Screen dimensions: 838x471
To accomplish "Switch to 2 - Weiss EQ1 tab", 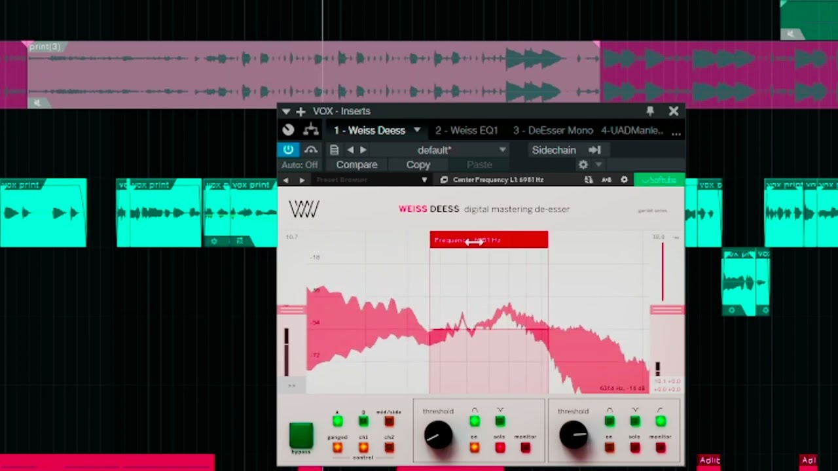I will tap(467, 130).
